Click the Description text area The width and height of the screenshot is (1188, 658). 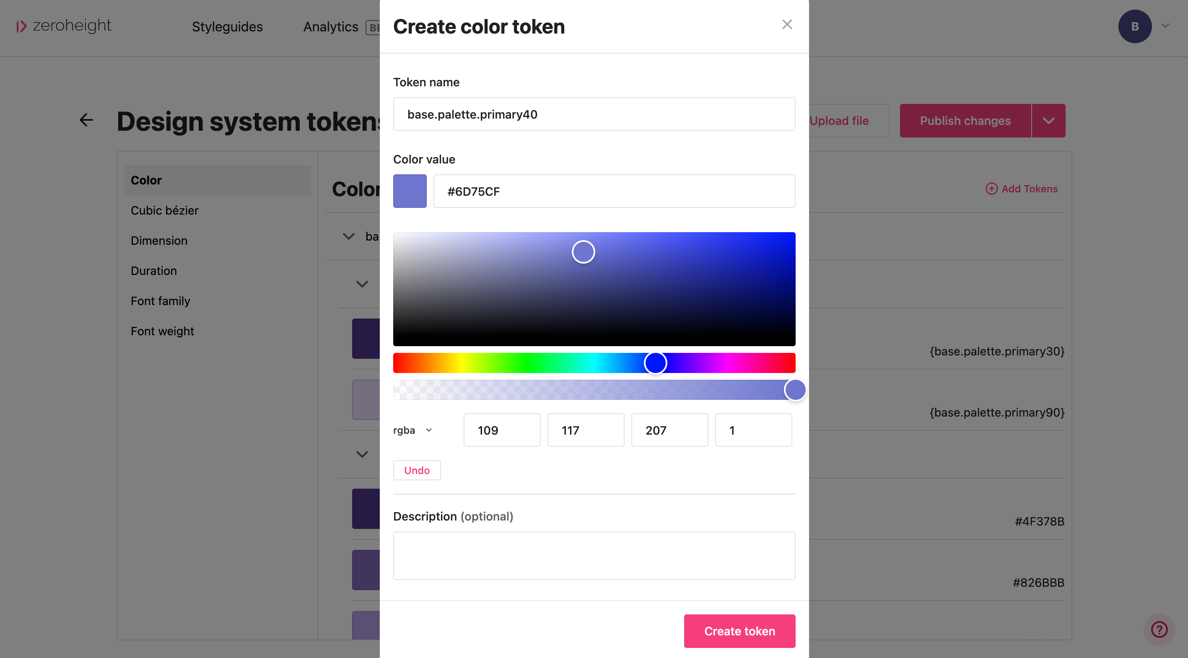594,556
